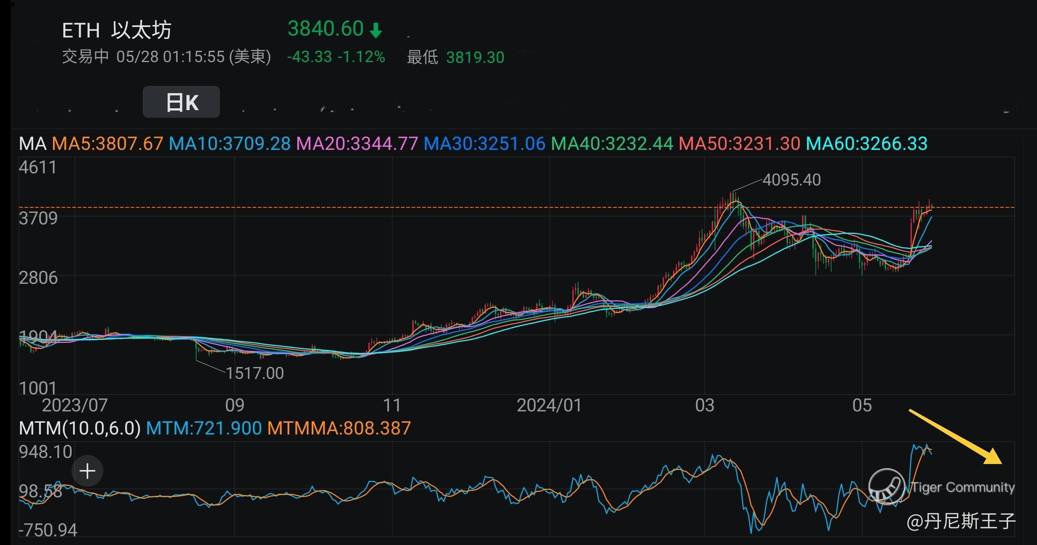Viewport: 1037px width, 545px height.
Task: Click the @丹尼斯王子 author handle
Action: 961,521
